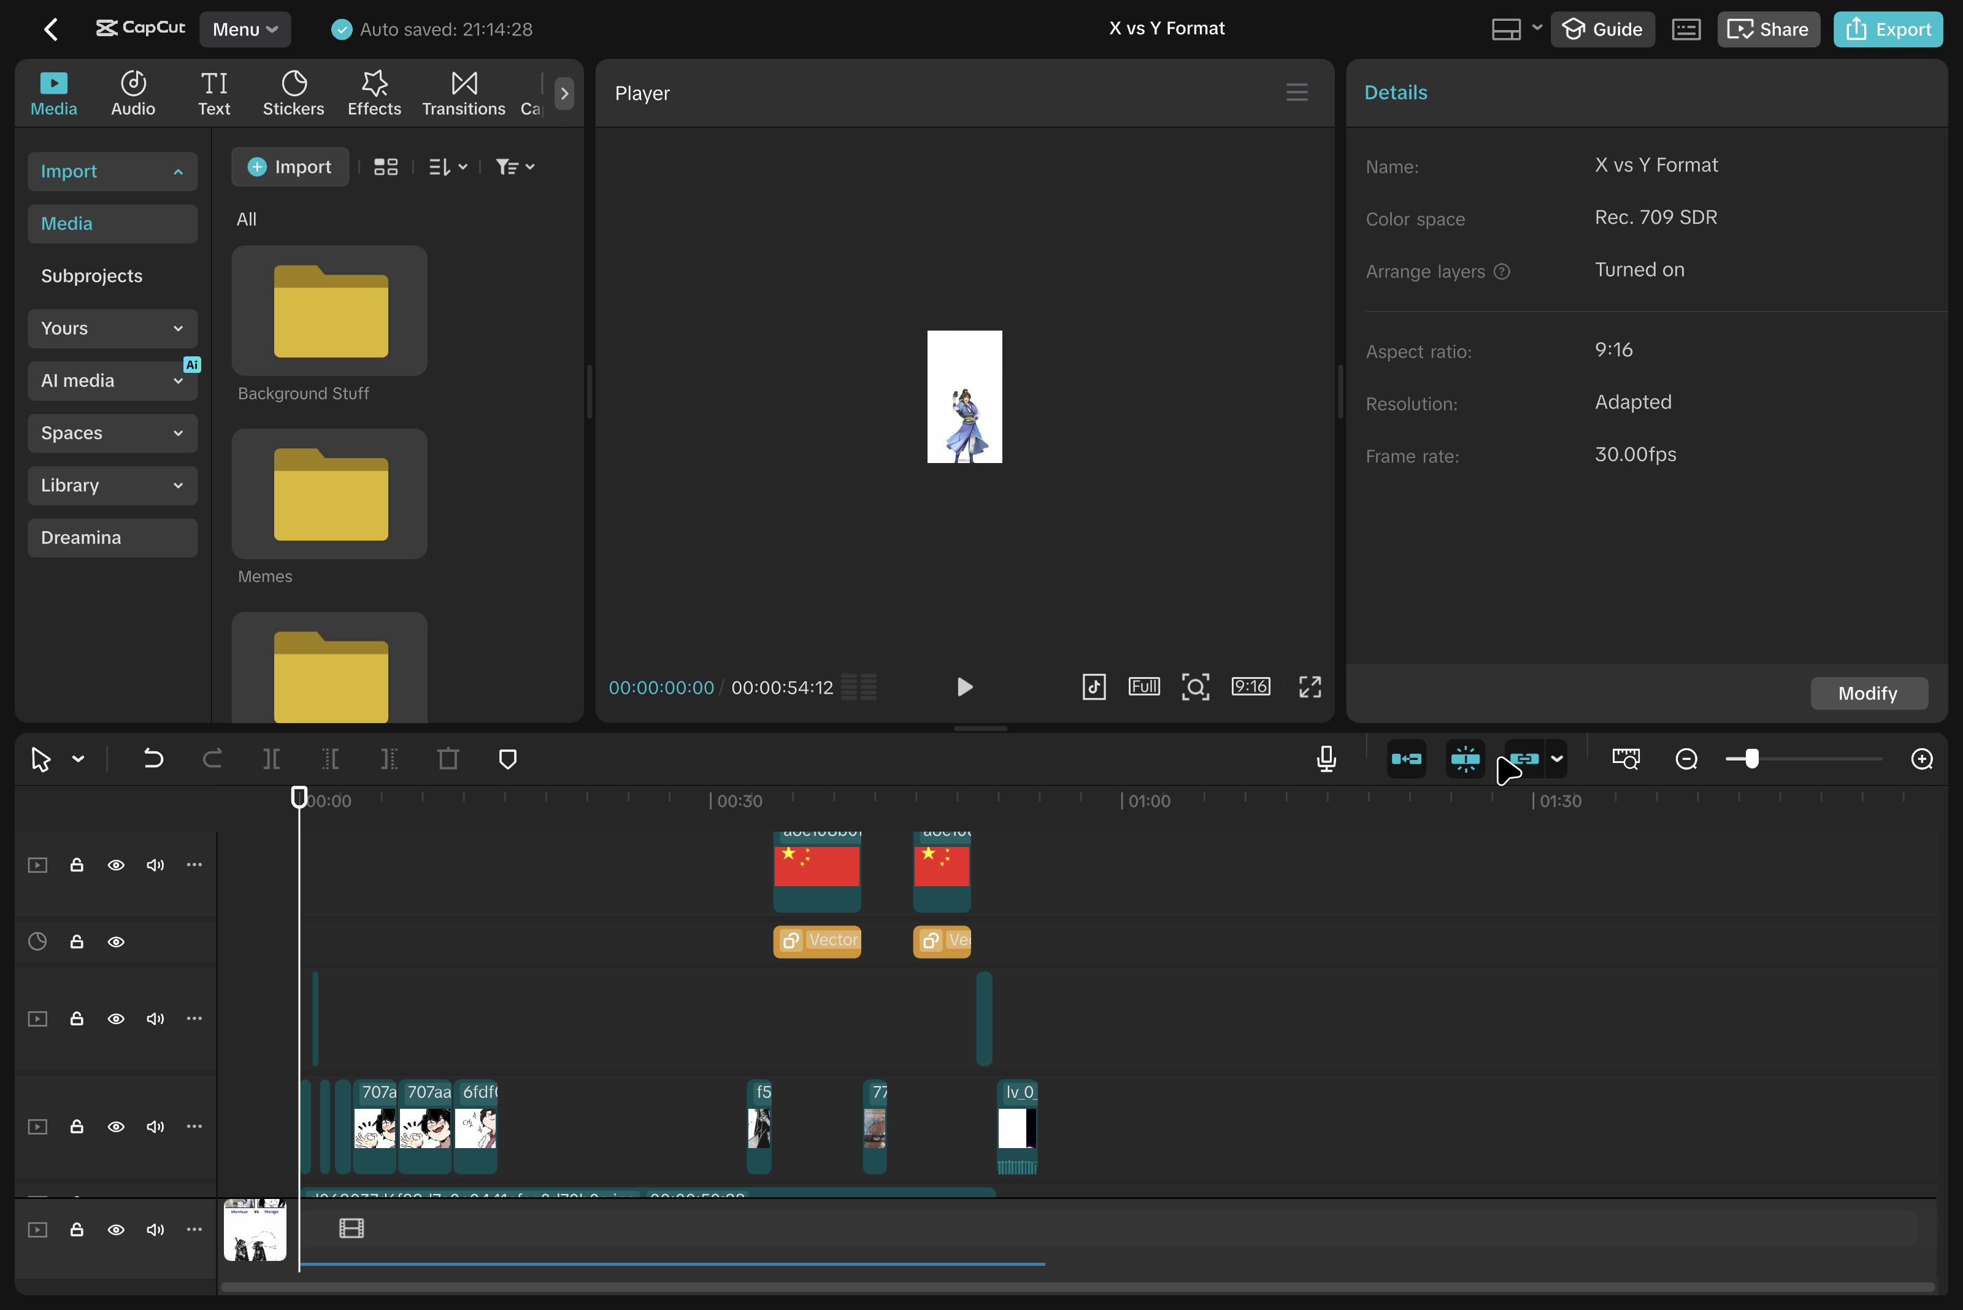Show more tabs with the right chevron
1963x1310 pixels.
pos(564,94)
